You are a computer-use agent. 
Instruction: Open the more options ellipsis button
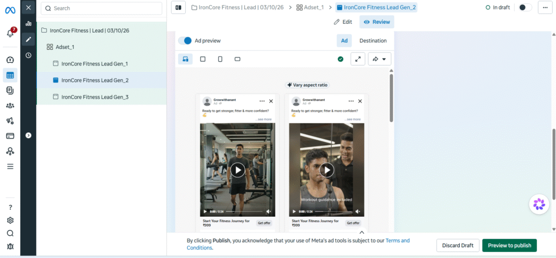tap(545, 8)
